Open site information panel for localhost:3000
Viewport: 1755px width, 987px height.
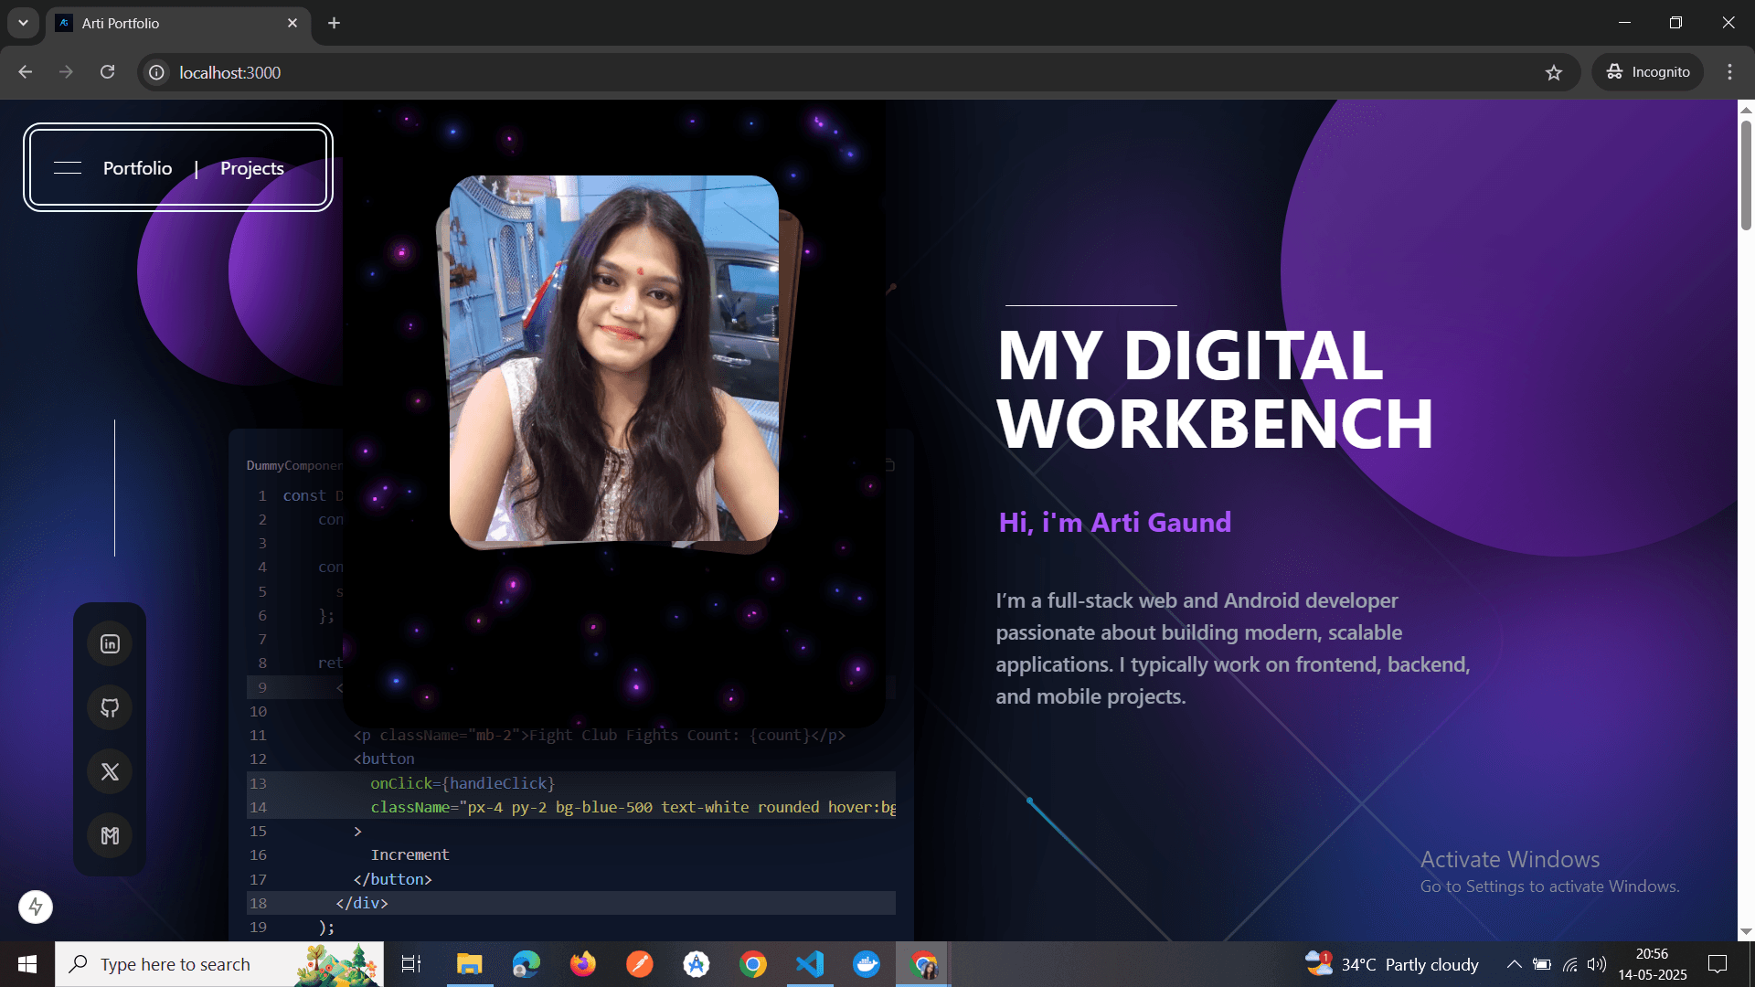(155, 72)
